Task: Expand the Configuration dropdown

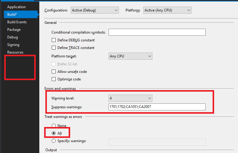Action: pos(94,10)
